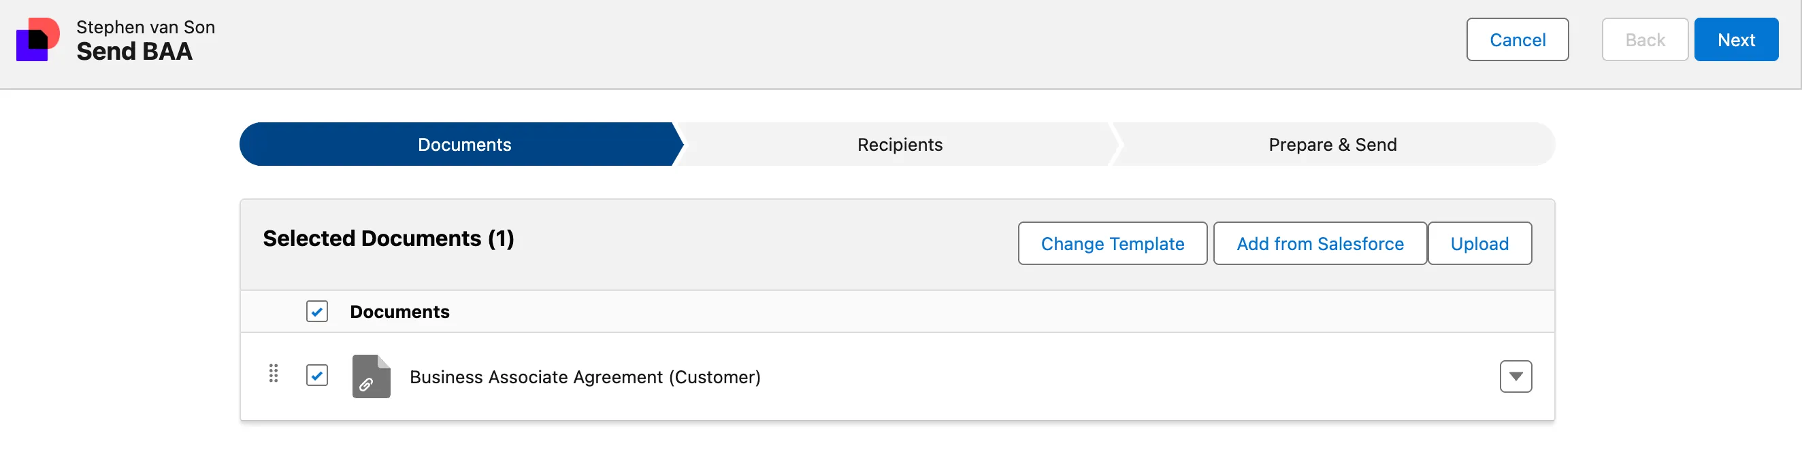Viewport: 1802px width, 458px height.
Task: Click the Next button
Action: point(1735,40)
